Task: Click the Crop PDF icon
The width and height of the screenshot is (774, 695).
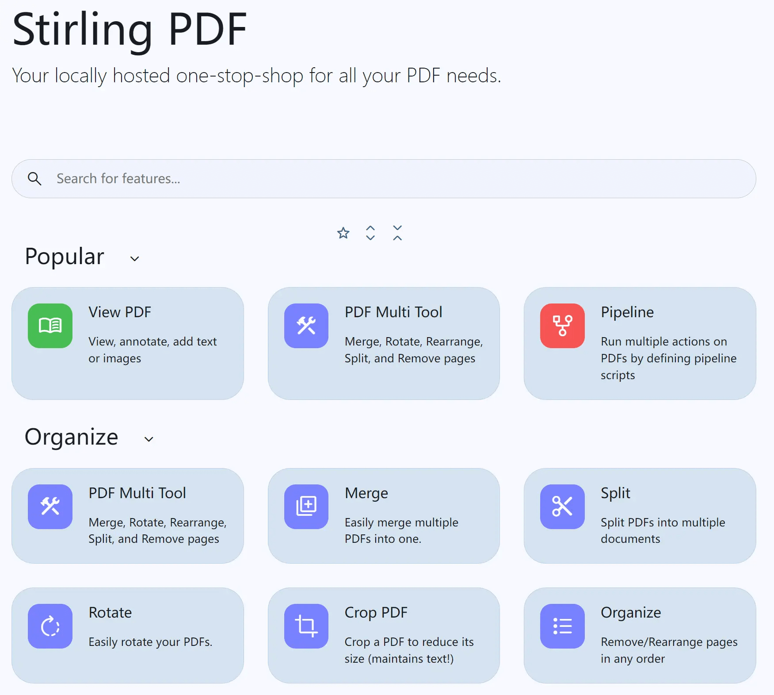Action: (x=306, y=626)
